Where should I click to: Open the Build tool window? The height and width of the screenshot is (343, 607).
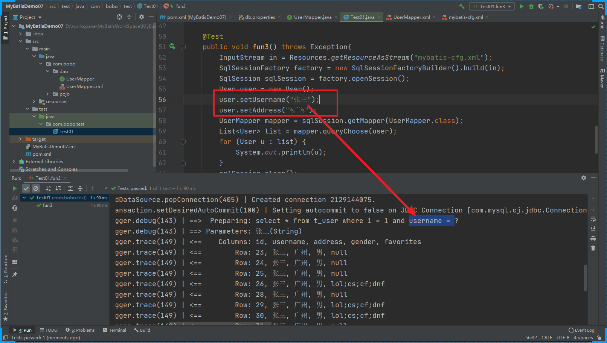point(142,330)
